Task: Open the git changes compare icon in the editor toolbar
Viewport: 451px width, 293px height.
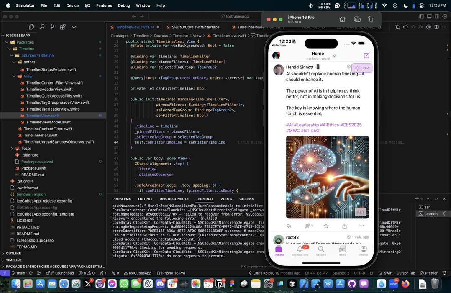Action: [x=397, y=27]
